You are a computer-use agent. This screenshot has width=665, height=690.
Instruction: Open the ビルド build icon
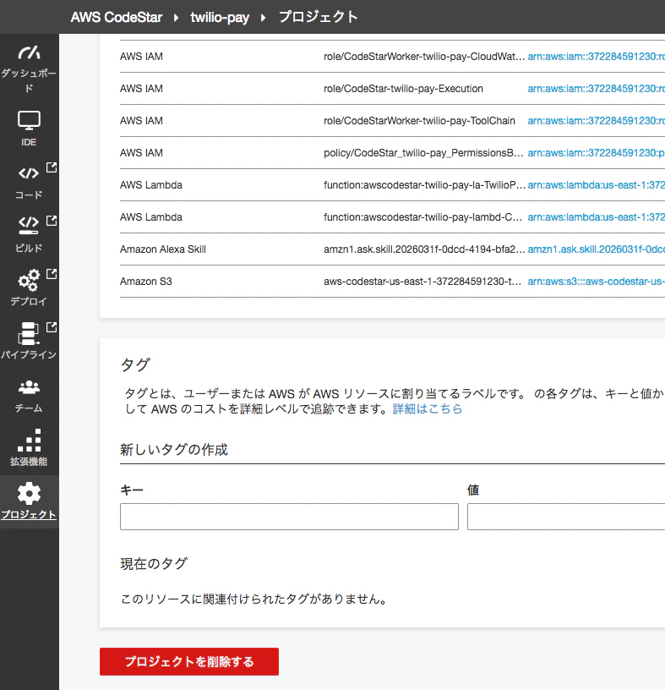click(x=29, y=225)
